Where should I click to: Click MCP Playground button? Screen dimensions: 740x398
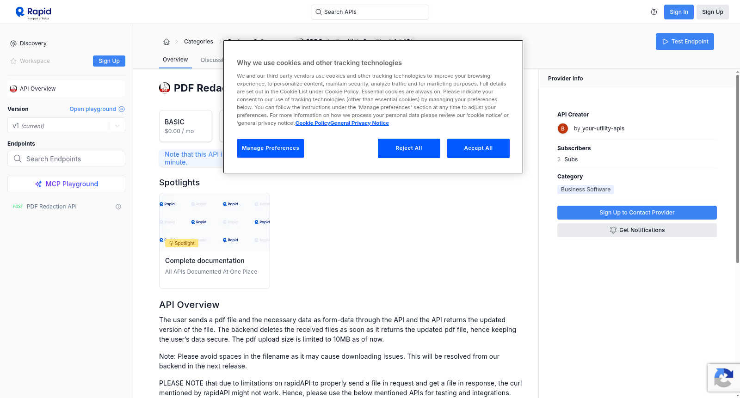(66, 184)
